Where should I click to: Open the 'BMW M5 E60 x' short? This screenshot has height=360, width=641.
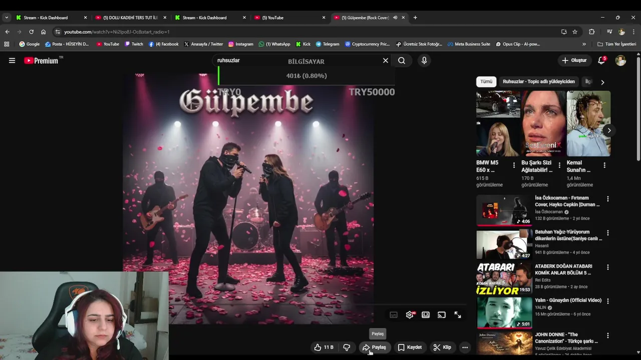click(x=498, y=123)
